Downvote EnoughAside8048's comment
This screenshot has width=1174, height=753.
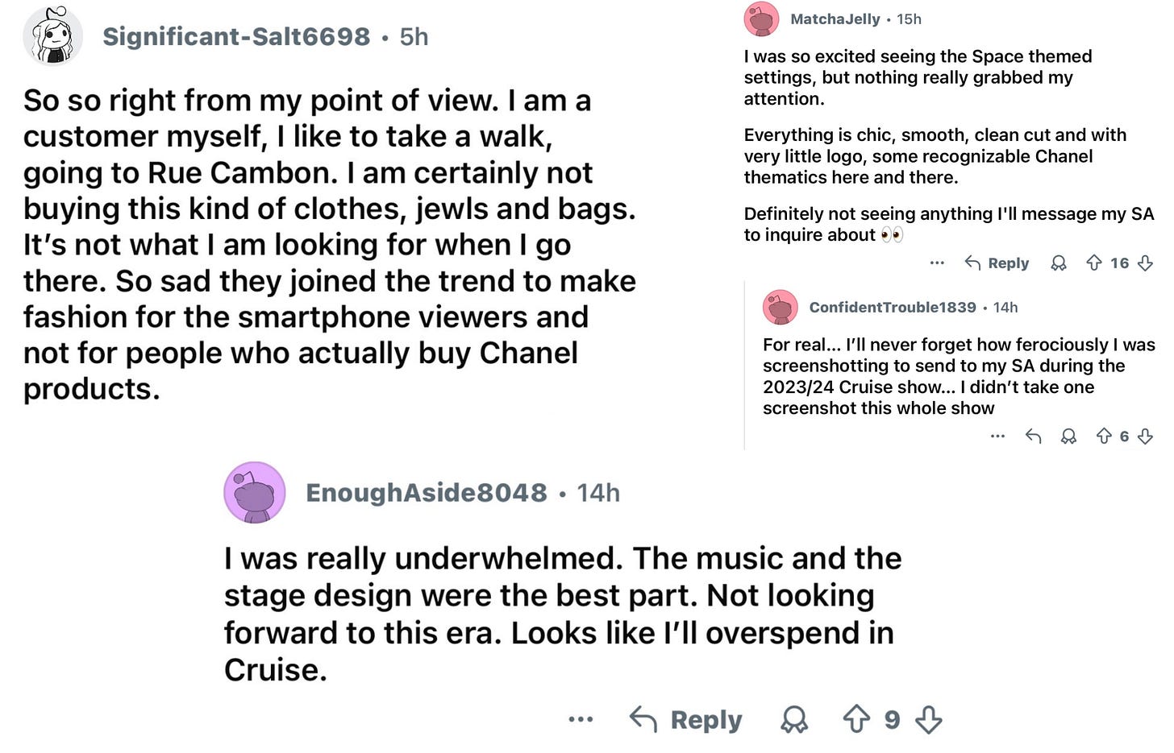click(x=929, y=719)
